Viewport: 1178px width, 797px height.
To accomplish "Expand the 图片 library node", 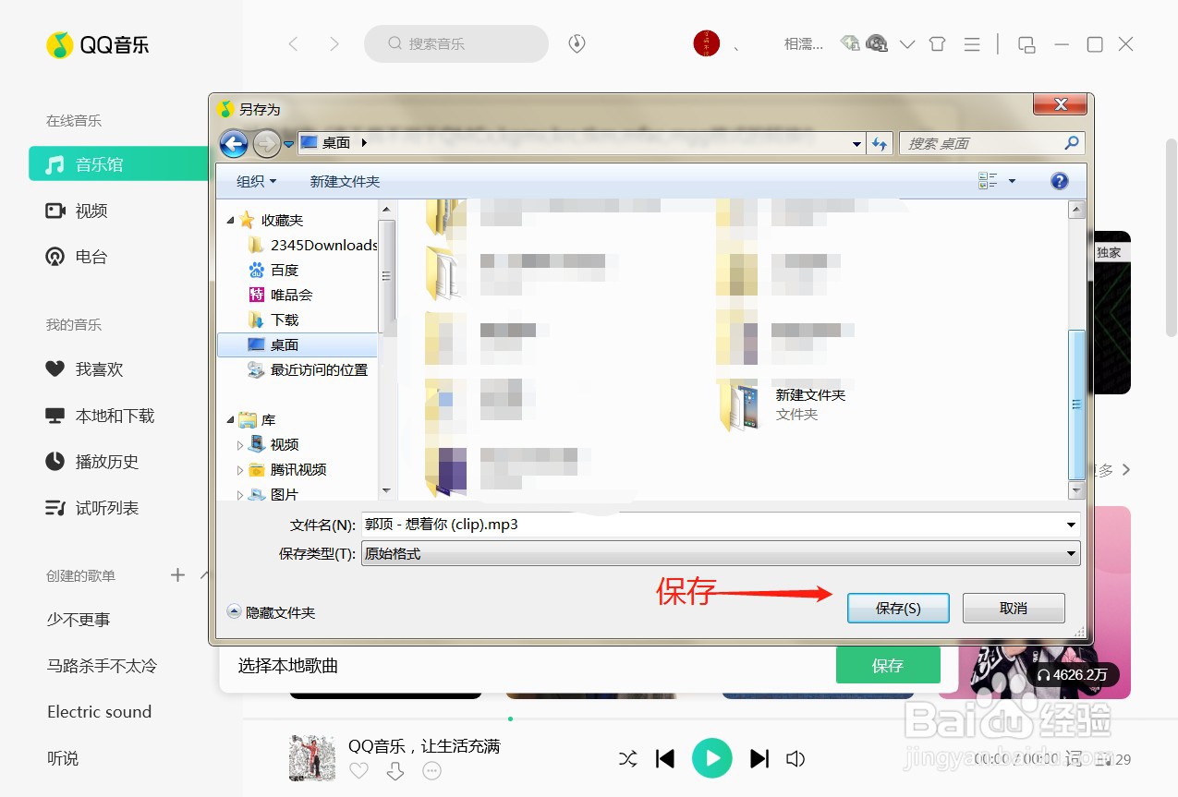I will [x=240, y=495].
